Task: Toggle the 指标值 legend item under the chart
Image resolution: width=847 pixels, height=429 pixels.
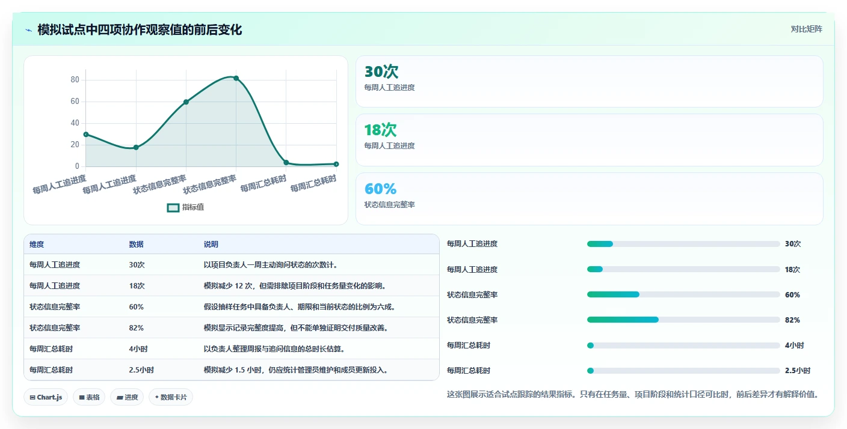Action: 186,207
